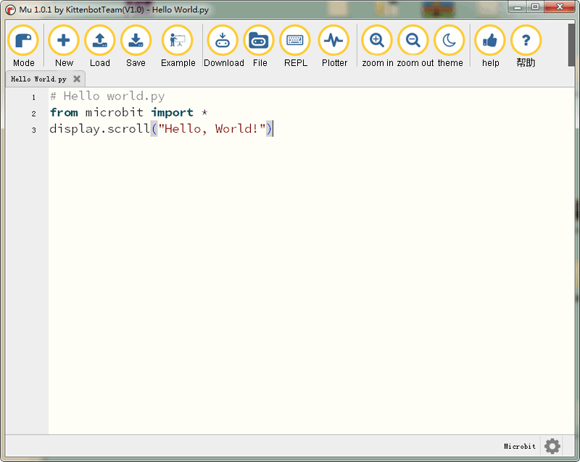Show the Plotter pane
580x462 pixels.
pos(334,41)
